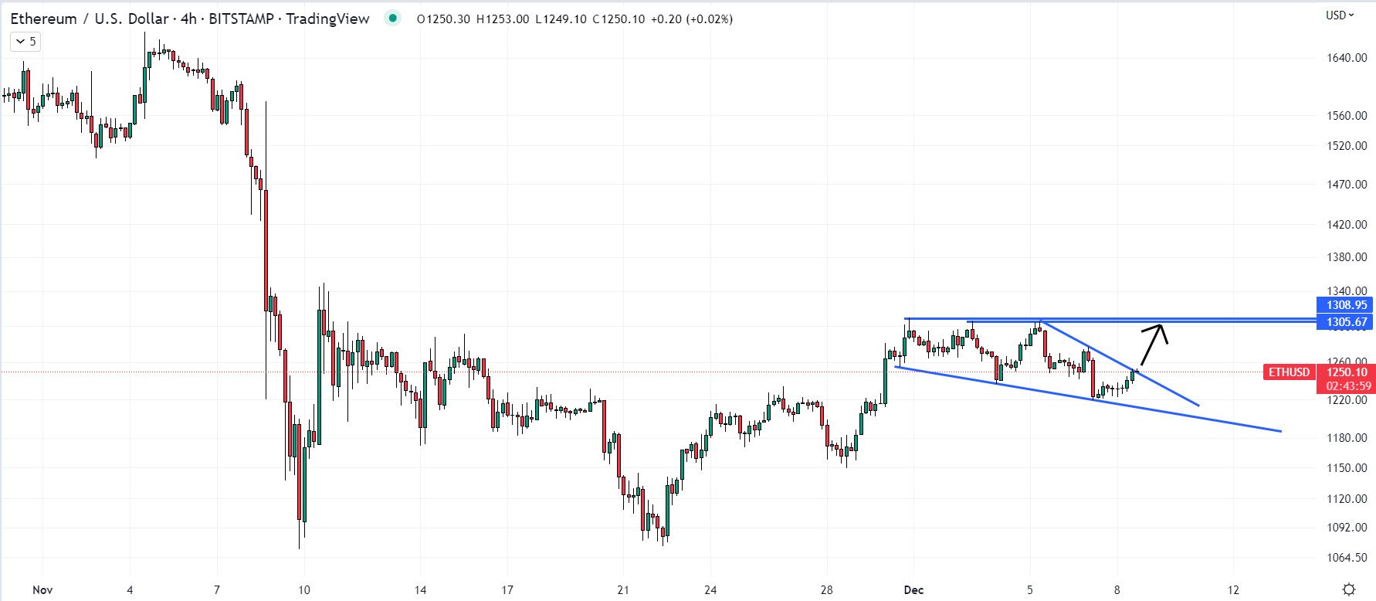Image resolution: width=1376 pixels, height=601 pixels.
Task: Click the Dec marker on time axis
Action: click(x=913, y=590)
